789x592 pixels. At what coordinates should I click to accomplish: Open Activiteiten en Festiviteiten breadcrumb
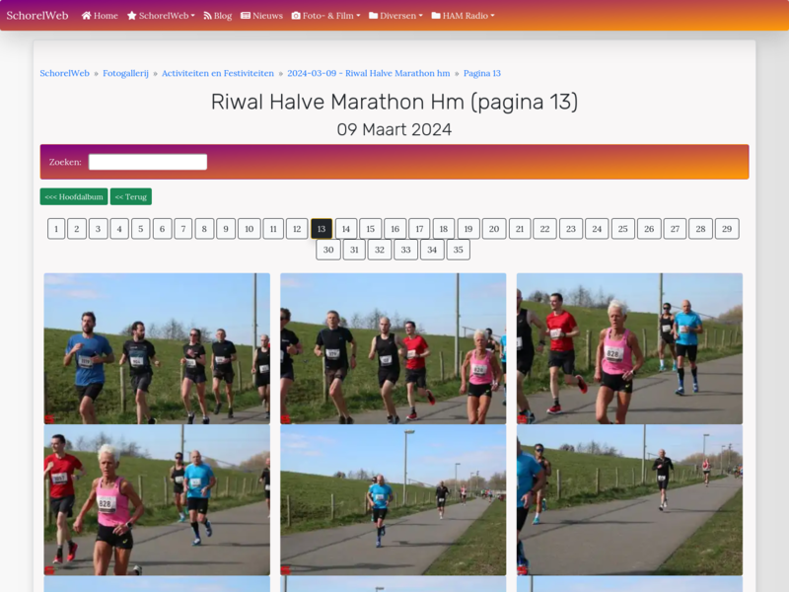pyautogui.click(x=218, y=73)
